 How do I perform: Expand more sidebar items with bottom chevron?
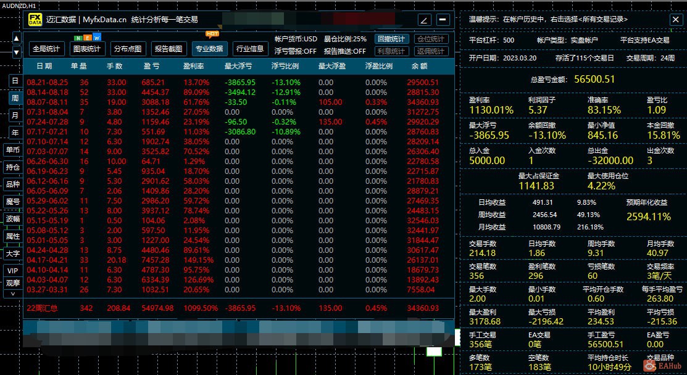13,293
